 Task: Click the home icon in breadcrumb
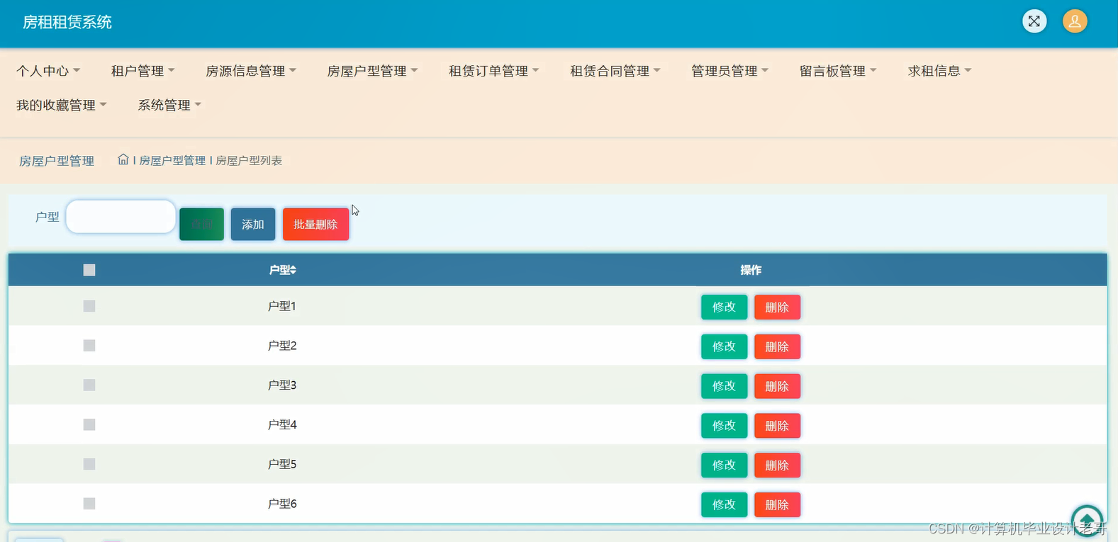click(x=123, y=159)
